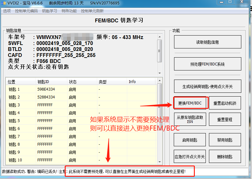This screenshot has height=179, width=252.
Task: Click the 禁用钥匙 button
Action: 225,140
